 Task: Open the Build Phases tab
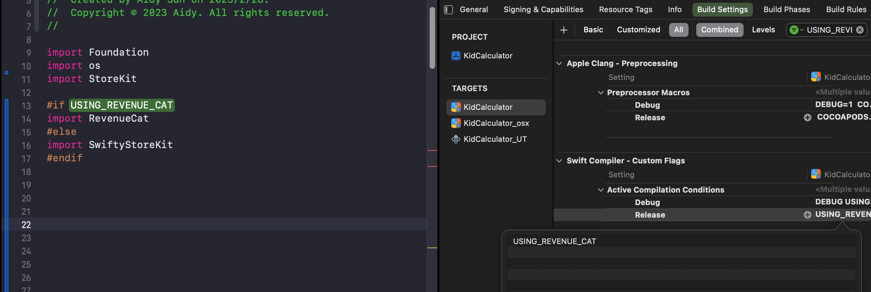787,10
